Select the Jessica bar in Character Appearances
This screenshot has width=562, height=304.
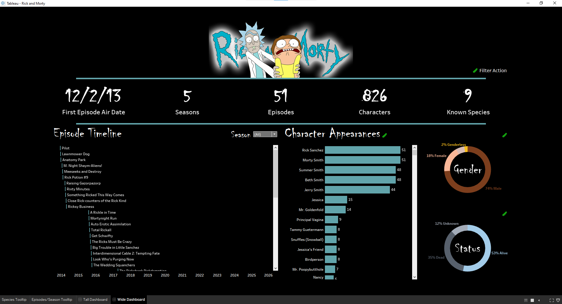click(x=336, y=200)
